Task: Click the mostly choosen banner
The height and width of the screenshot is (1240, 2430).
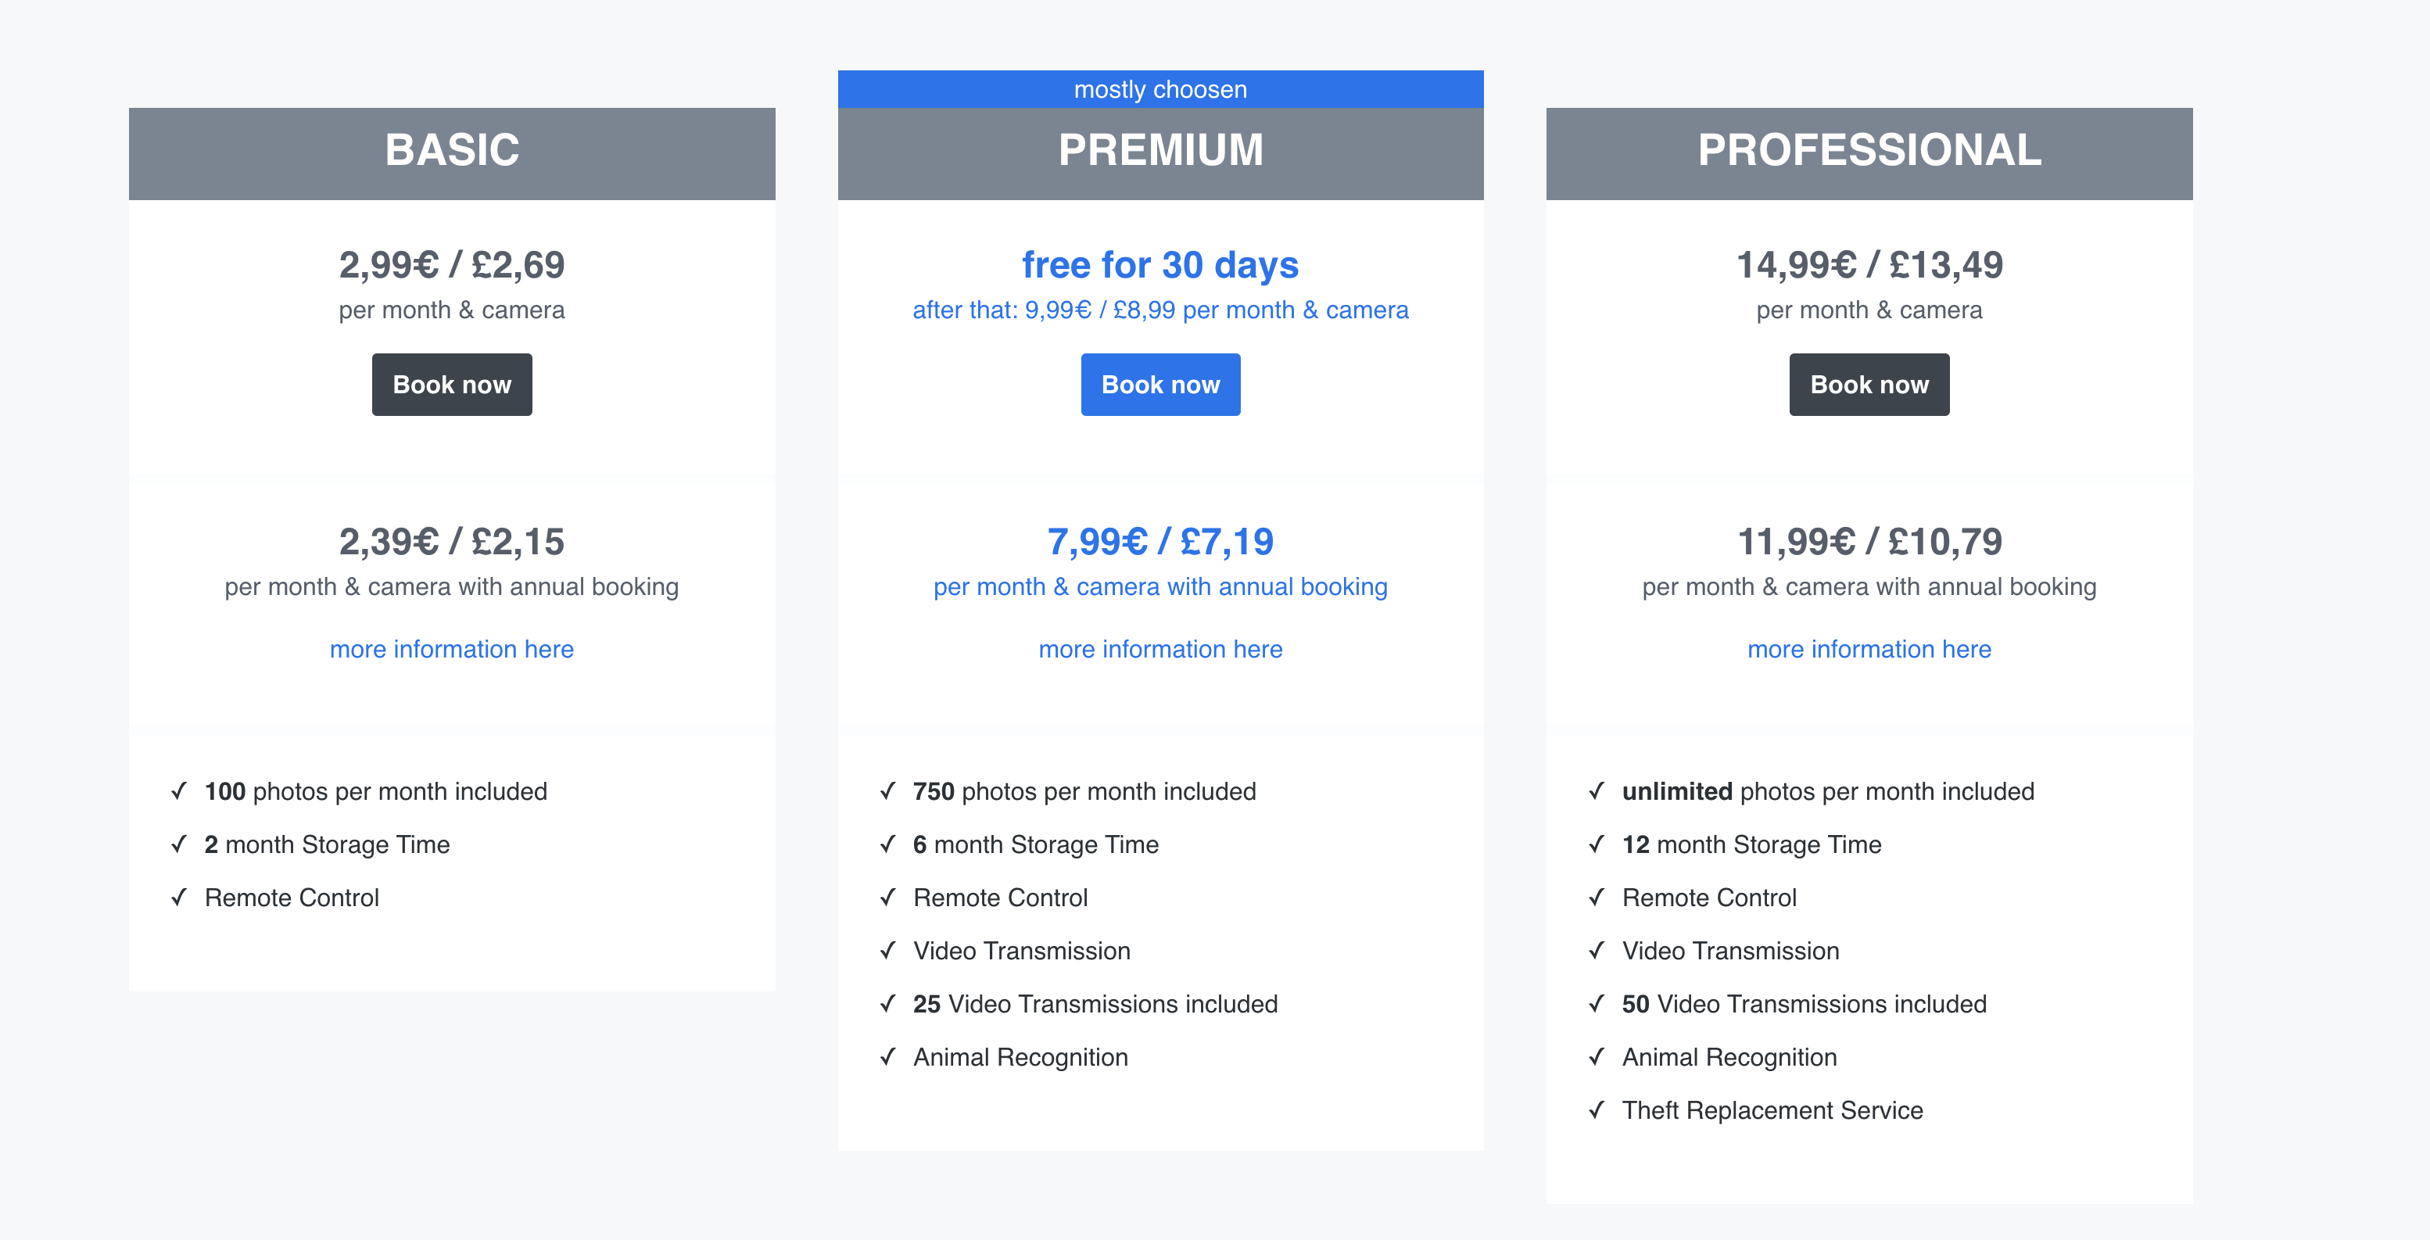Action: pos(1160,90)
